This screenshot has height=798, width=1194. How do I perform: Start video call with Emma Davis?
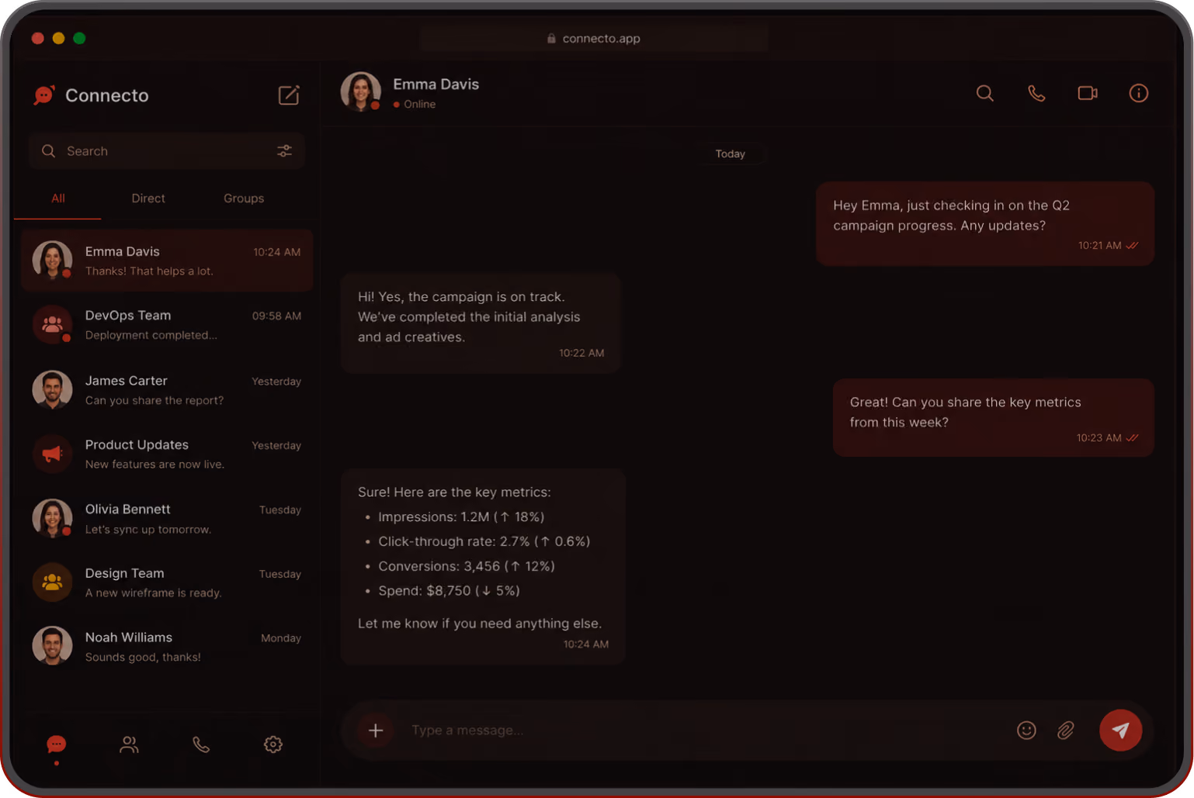click(x=1088, y=93)
